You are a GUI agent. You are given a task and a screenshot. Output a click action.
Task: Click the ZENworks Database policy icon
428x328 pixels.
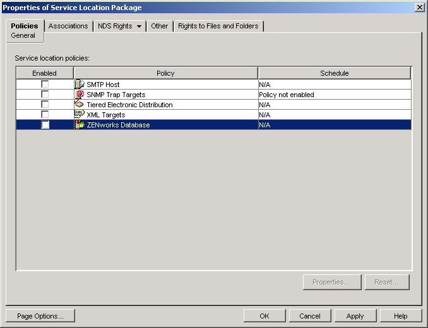[80, 125]
